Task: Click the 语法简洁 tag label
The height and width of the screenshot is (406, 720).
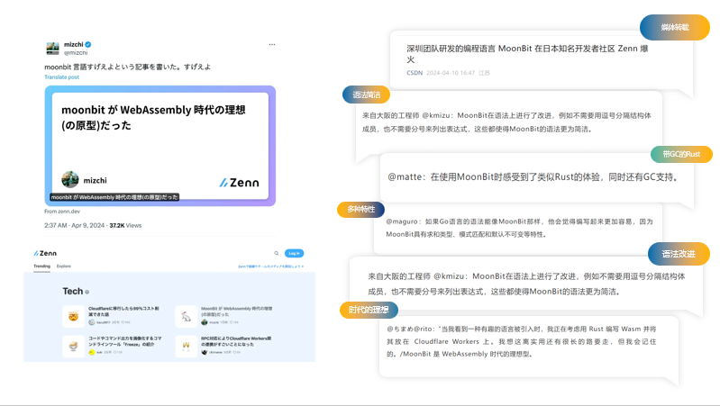Action: coord(367,95)
